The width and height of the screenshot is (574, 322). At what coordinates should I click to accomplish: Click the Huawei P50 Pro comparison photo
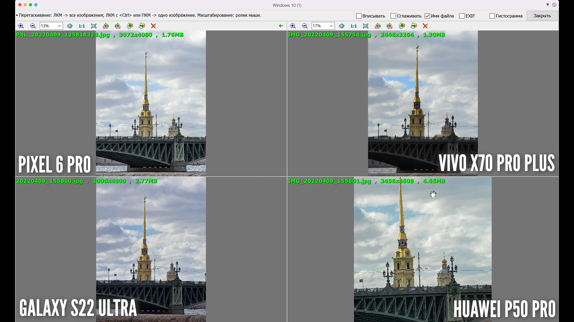click(423, 249)
